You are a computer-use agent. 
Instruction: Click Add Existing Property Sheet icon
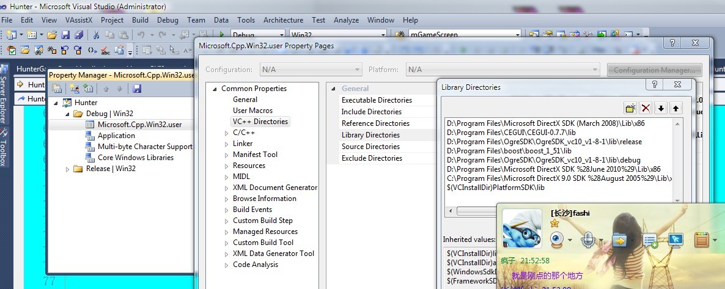pos(88,89)
